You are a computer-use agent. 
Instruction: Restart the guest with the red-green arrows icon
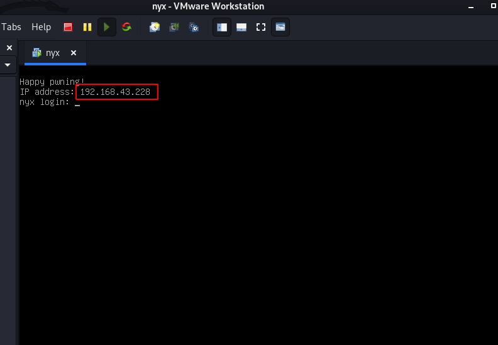click(126, 27)
